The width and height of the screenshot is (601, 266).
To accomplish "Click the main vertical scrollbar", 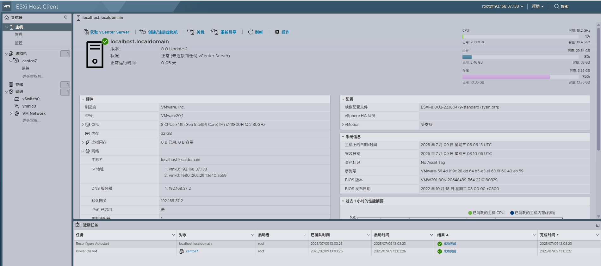I will pyautogui.click(x=598, y=89).
